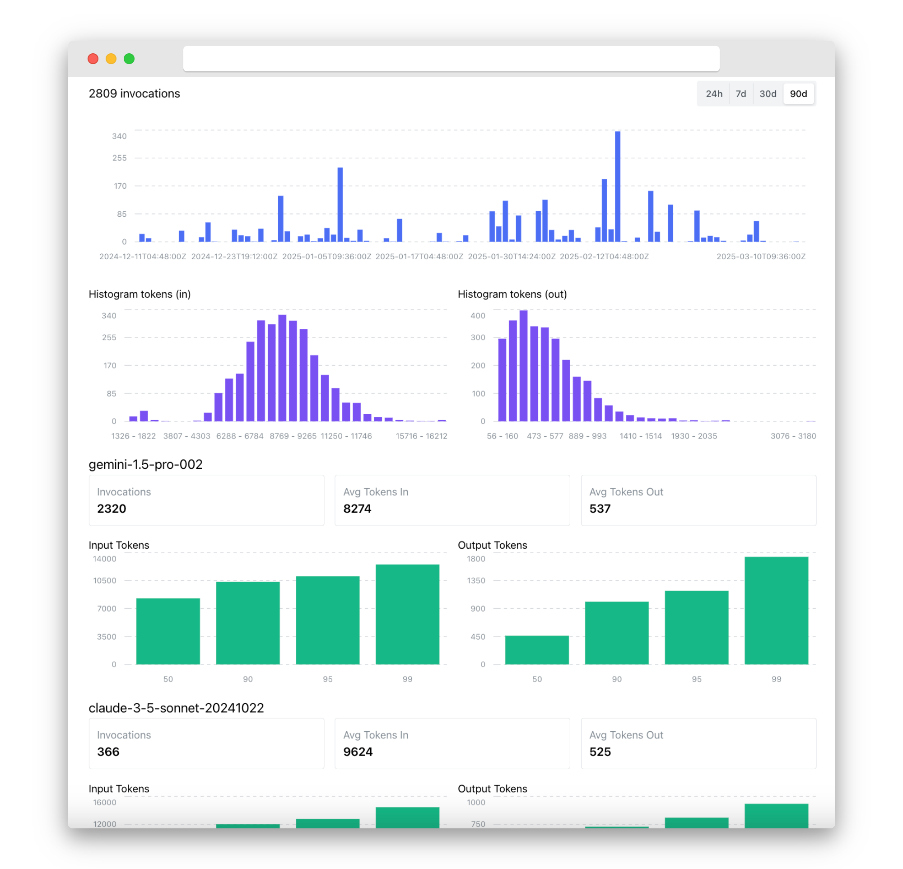
Task: Select the 7d time range
Action: [741, 93]
